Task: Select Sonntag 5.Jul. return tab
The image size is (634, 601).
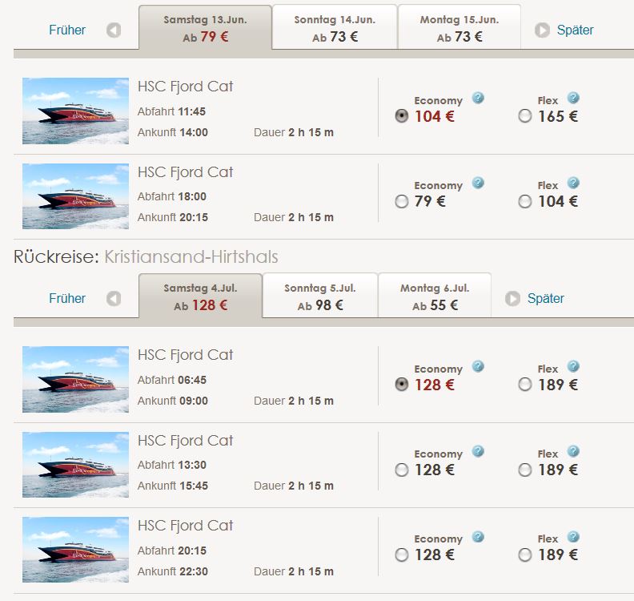Action: [x=320, y=296]
